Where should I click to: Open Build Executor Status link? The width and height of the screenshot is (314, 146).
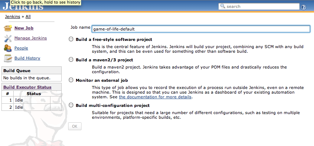[x=27, y=87]
